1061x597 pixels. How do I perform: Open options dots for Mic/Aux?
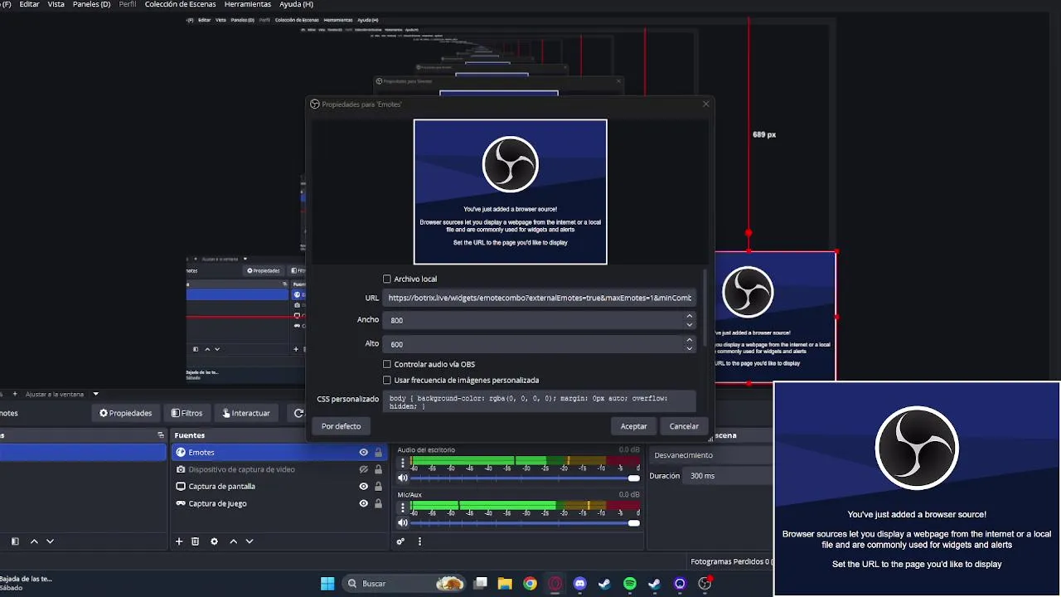point(403,507)
